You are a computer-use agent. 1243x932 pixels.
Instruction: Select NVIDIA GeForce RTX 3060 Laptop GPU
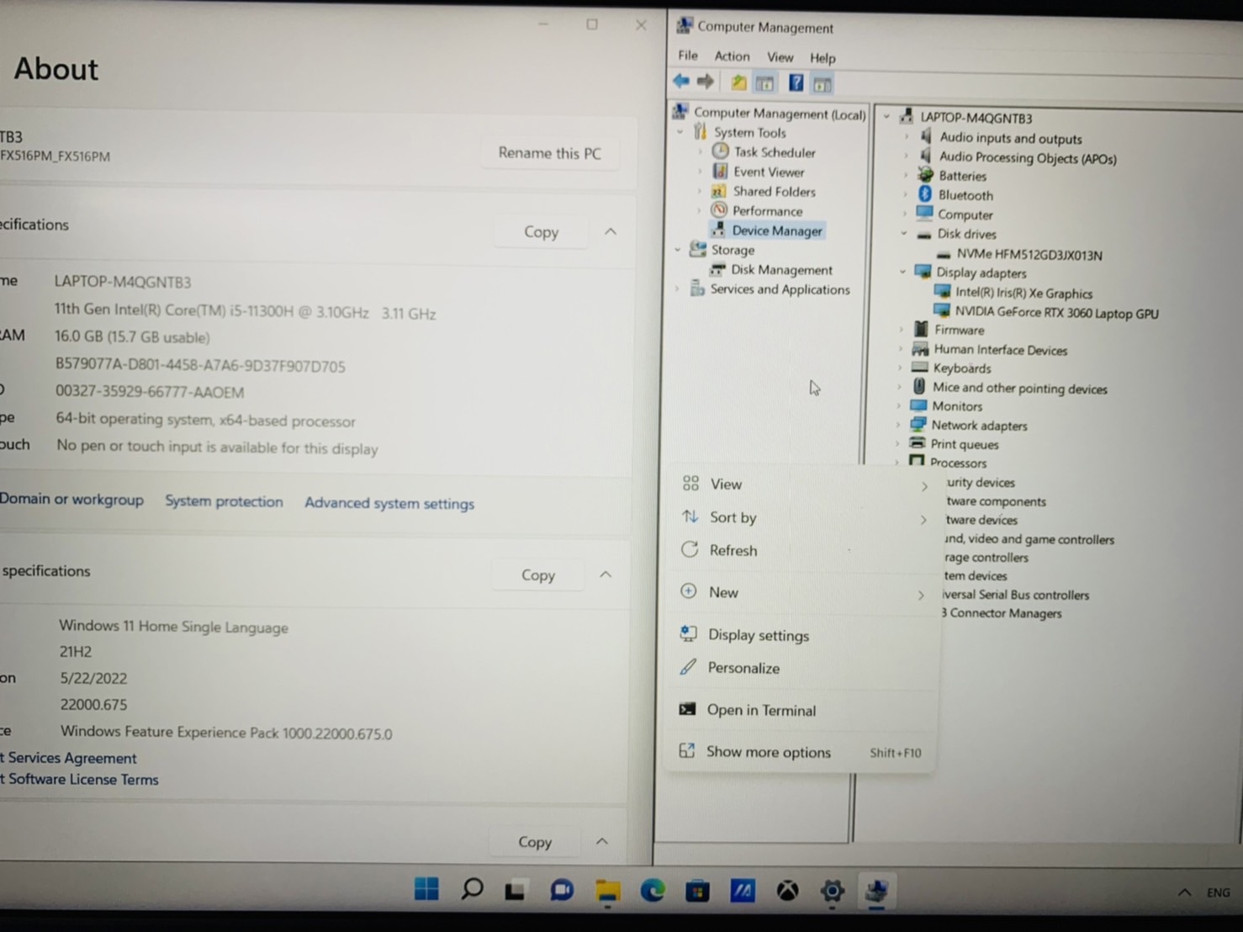1055,313
